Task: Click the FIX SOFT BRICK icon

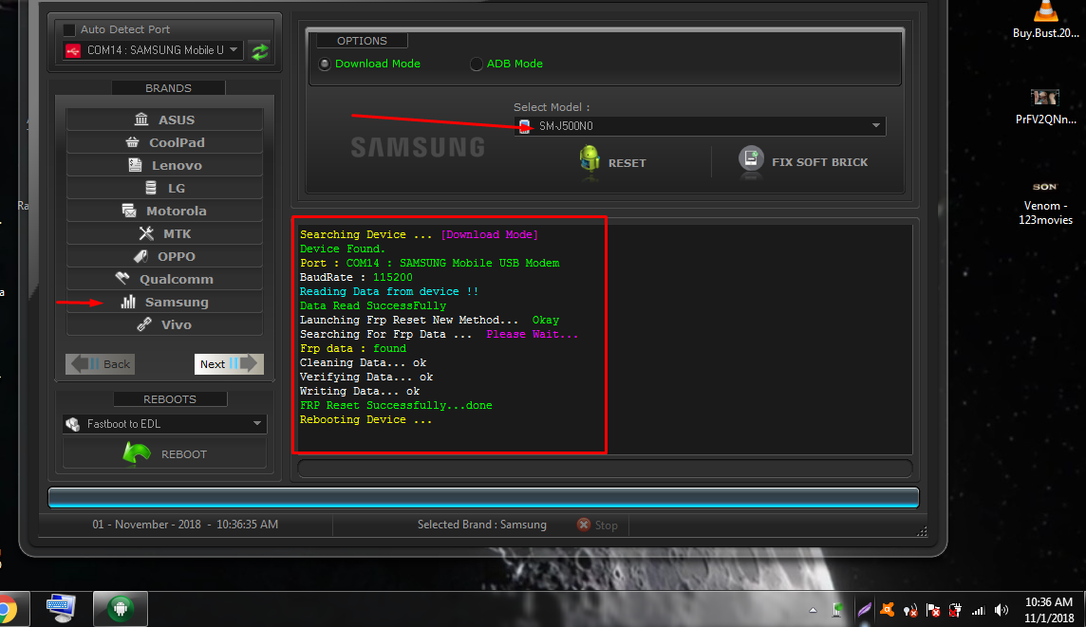Action: tap(751, 160)
